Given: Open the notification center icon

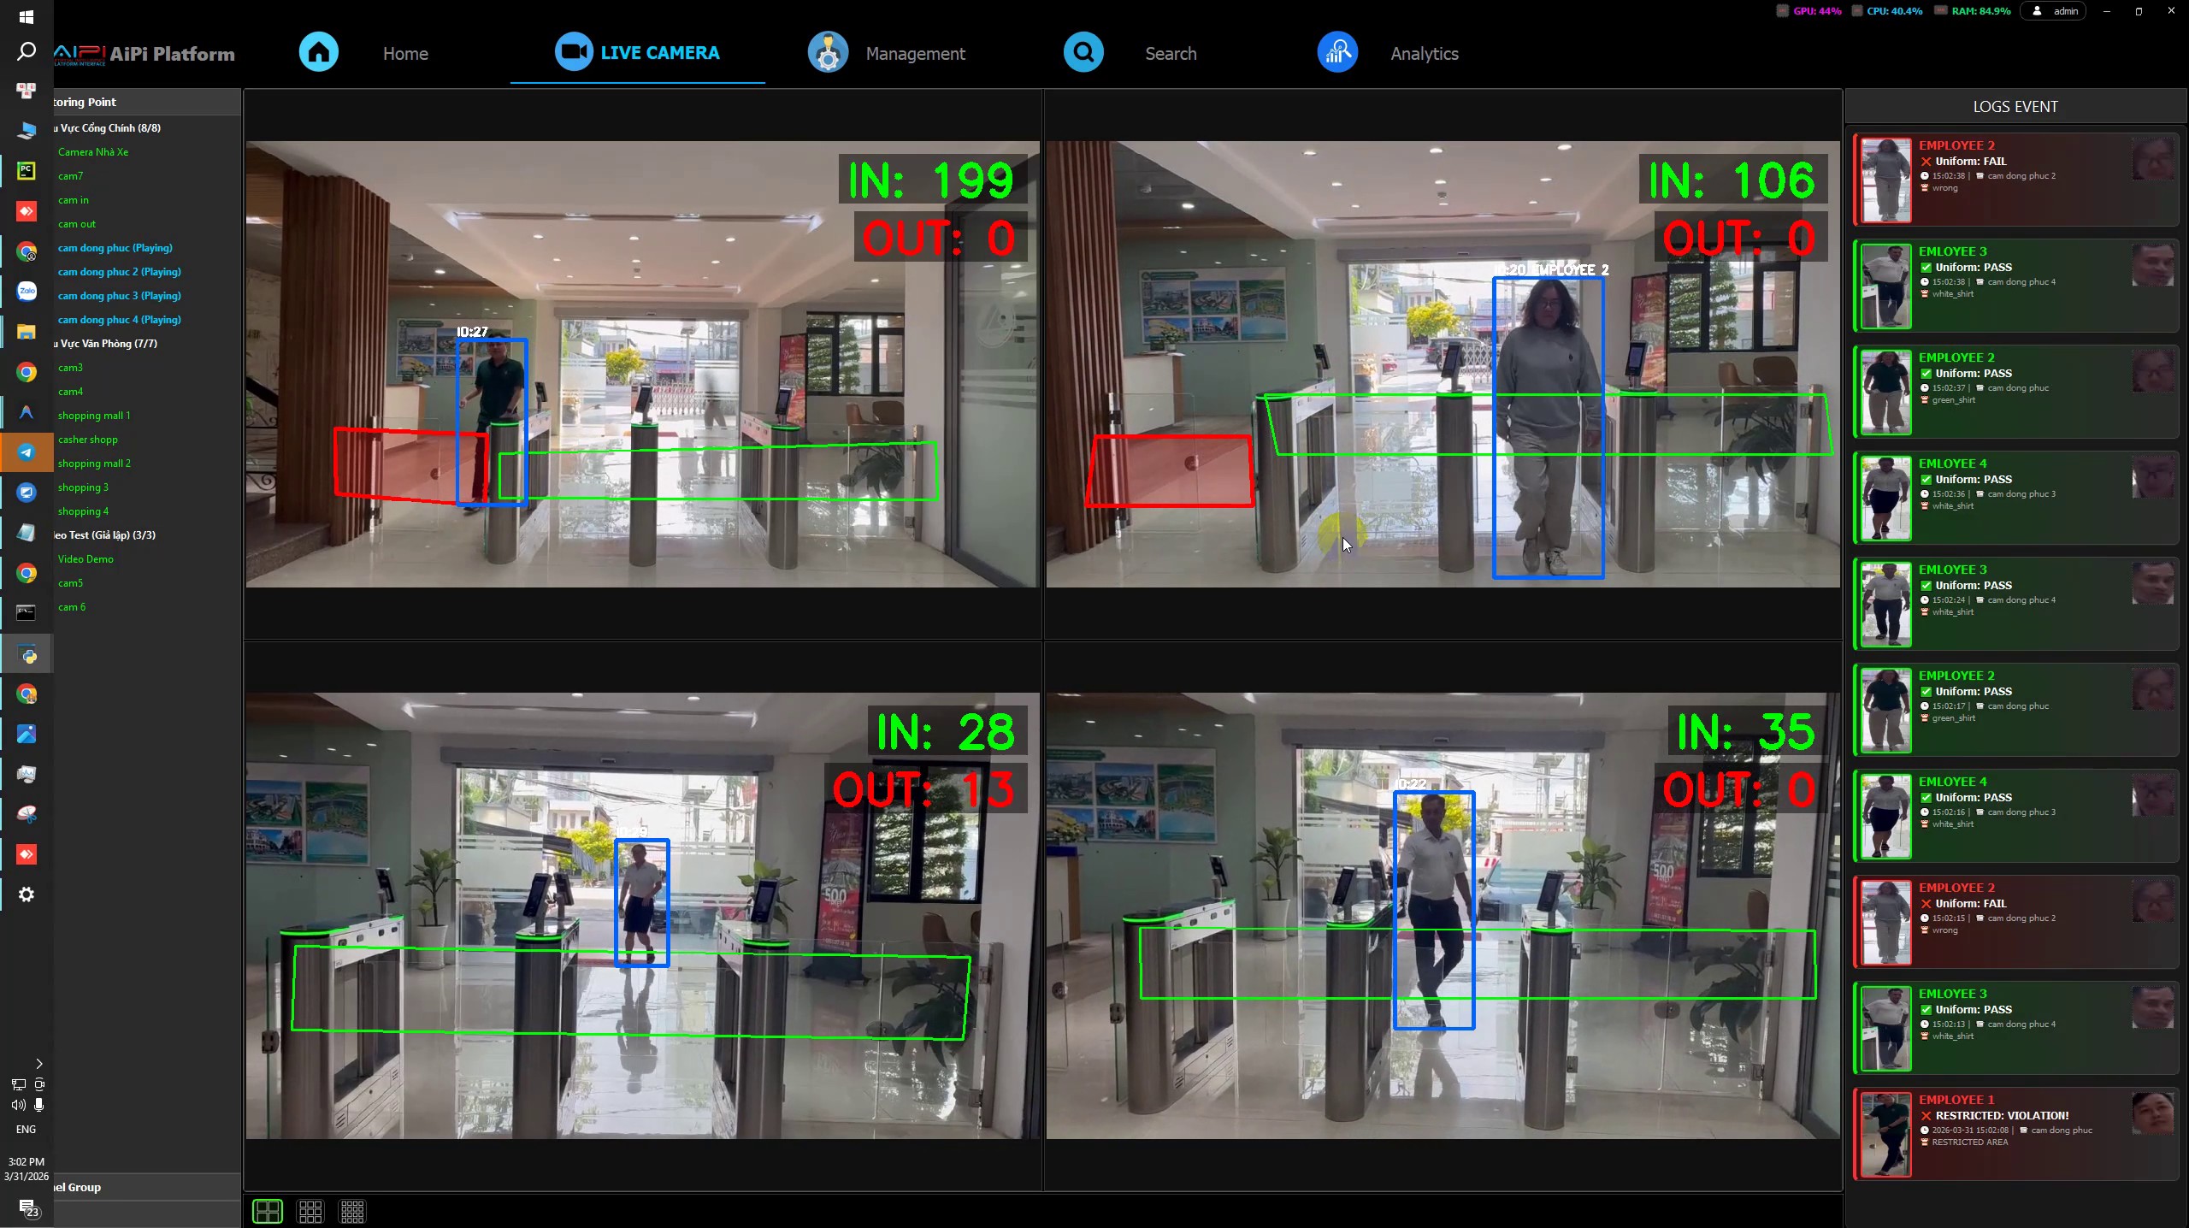Looking at the screenshot, I should pos(28,1207).
